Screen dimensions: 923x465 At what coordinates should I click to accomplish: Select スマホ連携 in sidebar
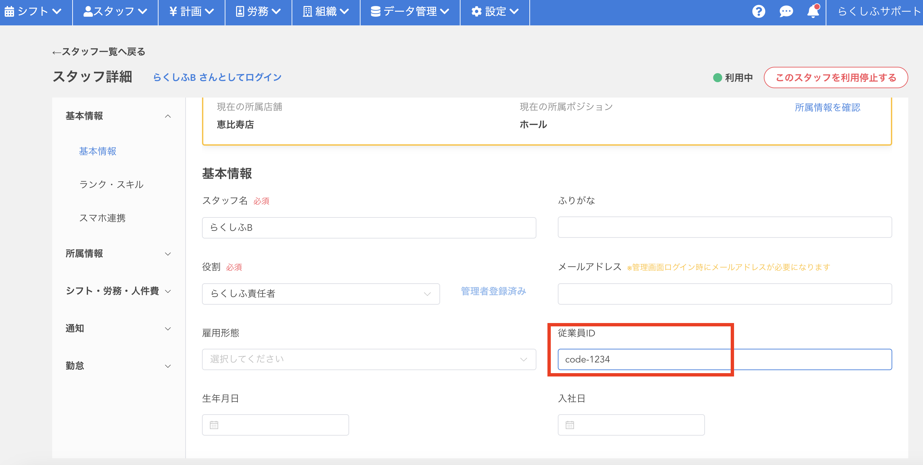click(102, 218)
